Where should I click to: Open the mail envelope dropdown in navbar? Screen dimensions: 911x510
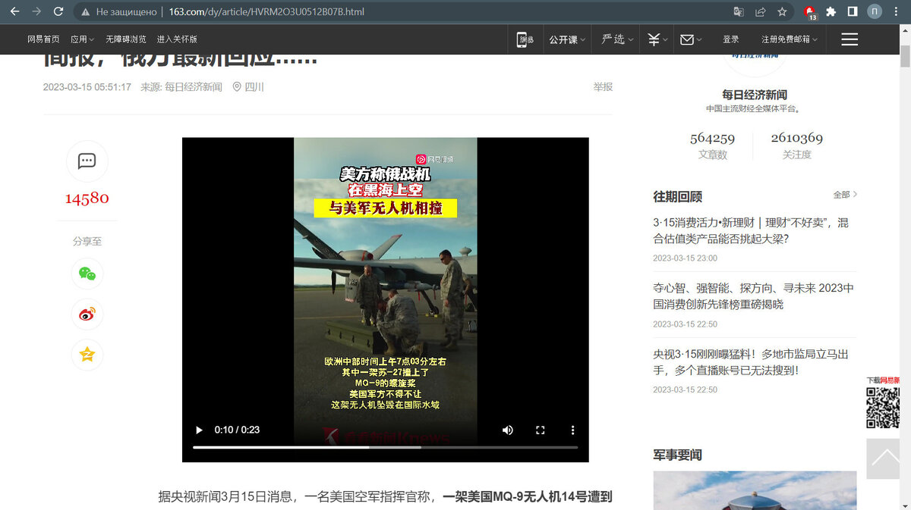[691, 39]
